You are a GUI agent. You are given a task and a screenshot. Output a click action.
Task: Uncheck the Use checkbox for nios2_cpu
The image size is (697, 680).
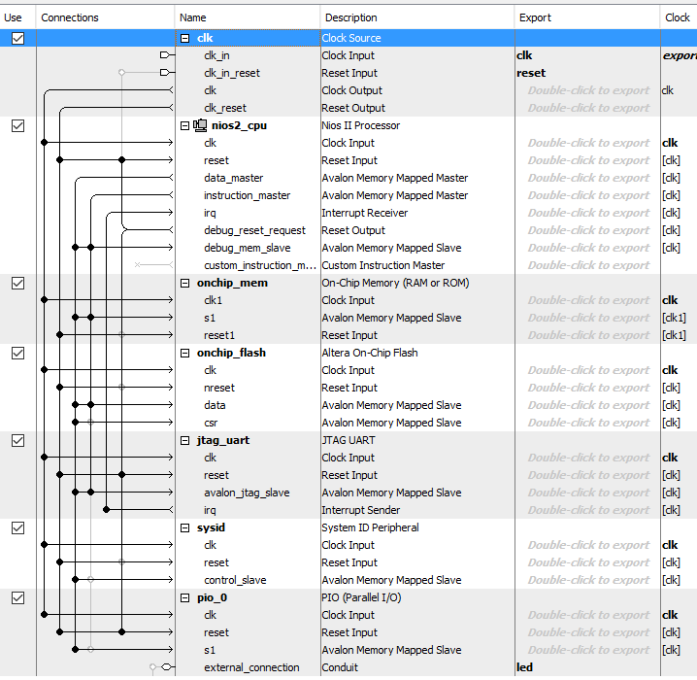17,125
